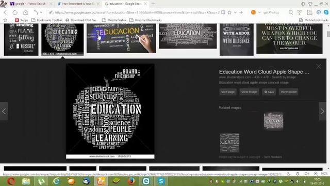Image resolution: width=330 pixels, height=186 pixels.
Task: Open the Unsorted Bookmarks folder
Action: pos(145,20)
